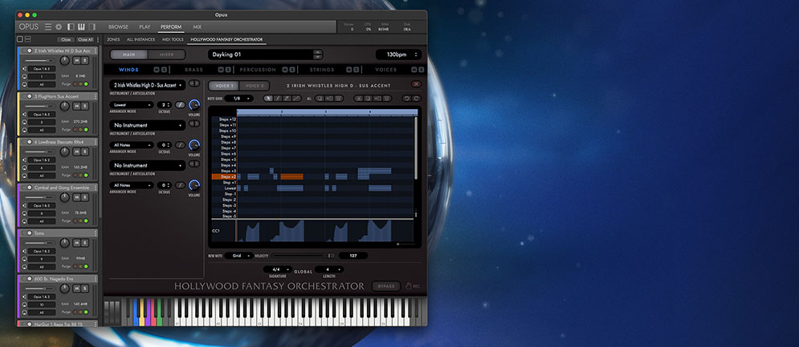Click the Bypass button
799x347 pixels.
tap(385, 286)
